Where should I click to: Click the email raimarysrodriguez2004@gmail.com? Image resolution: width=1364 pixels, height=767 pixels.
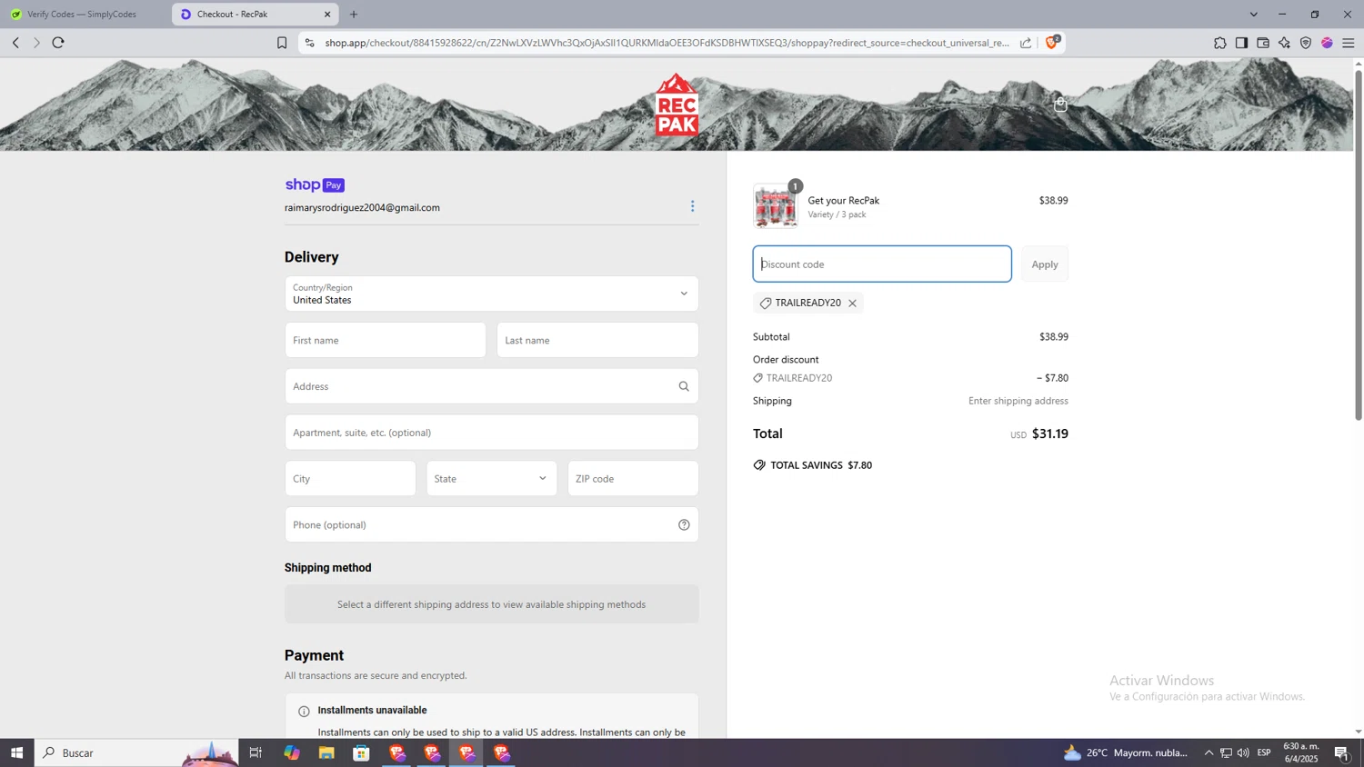[362, 207]
